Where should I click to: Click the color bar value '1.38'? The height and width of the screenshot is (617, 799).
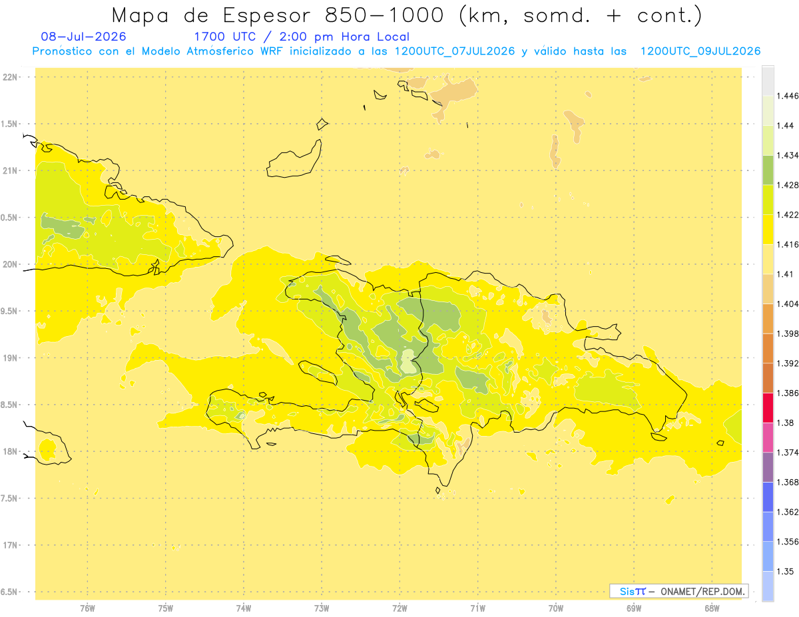coord(786,423)
